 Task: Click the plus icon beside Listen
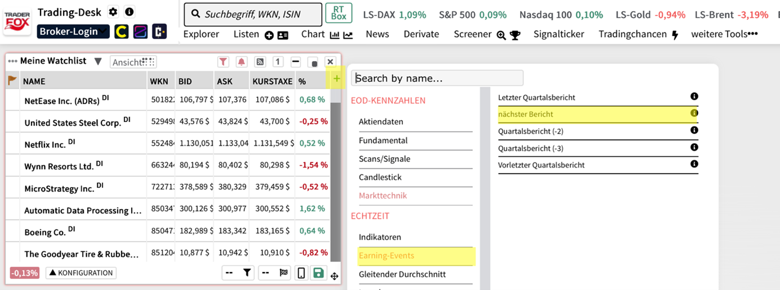point(269,35)
